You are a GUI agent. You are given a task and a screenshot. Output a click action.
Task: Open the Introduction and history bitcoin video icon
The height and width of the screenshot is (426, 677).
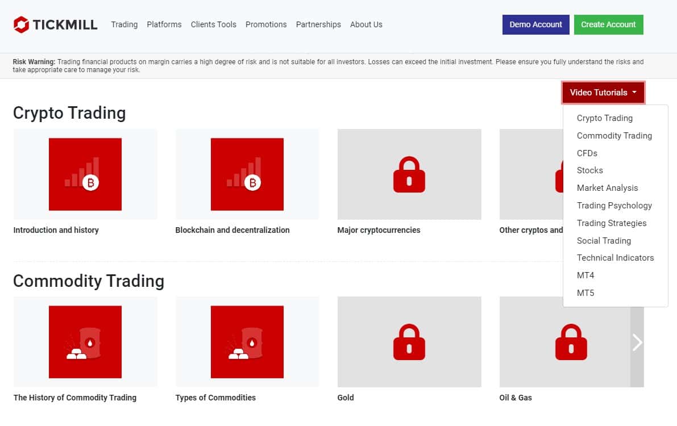(85, 174)
